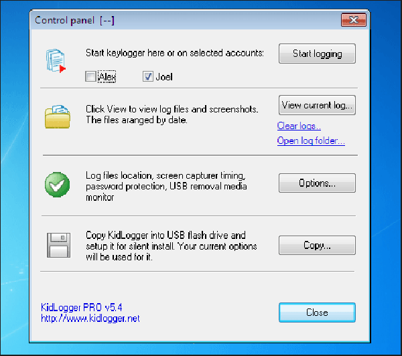Click the Clear logs link
The height and width of the screenshot is (356, 402).
(299, 126)
